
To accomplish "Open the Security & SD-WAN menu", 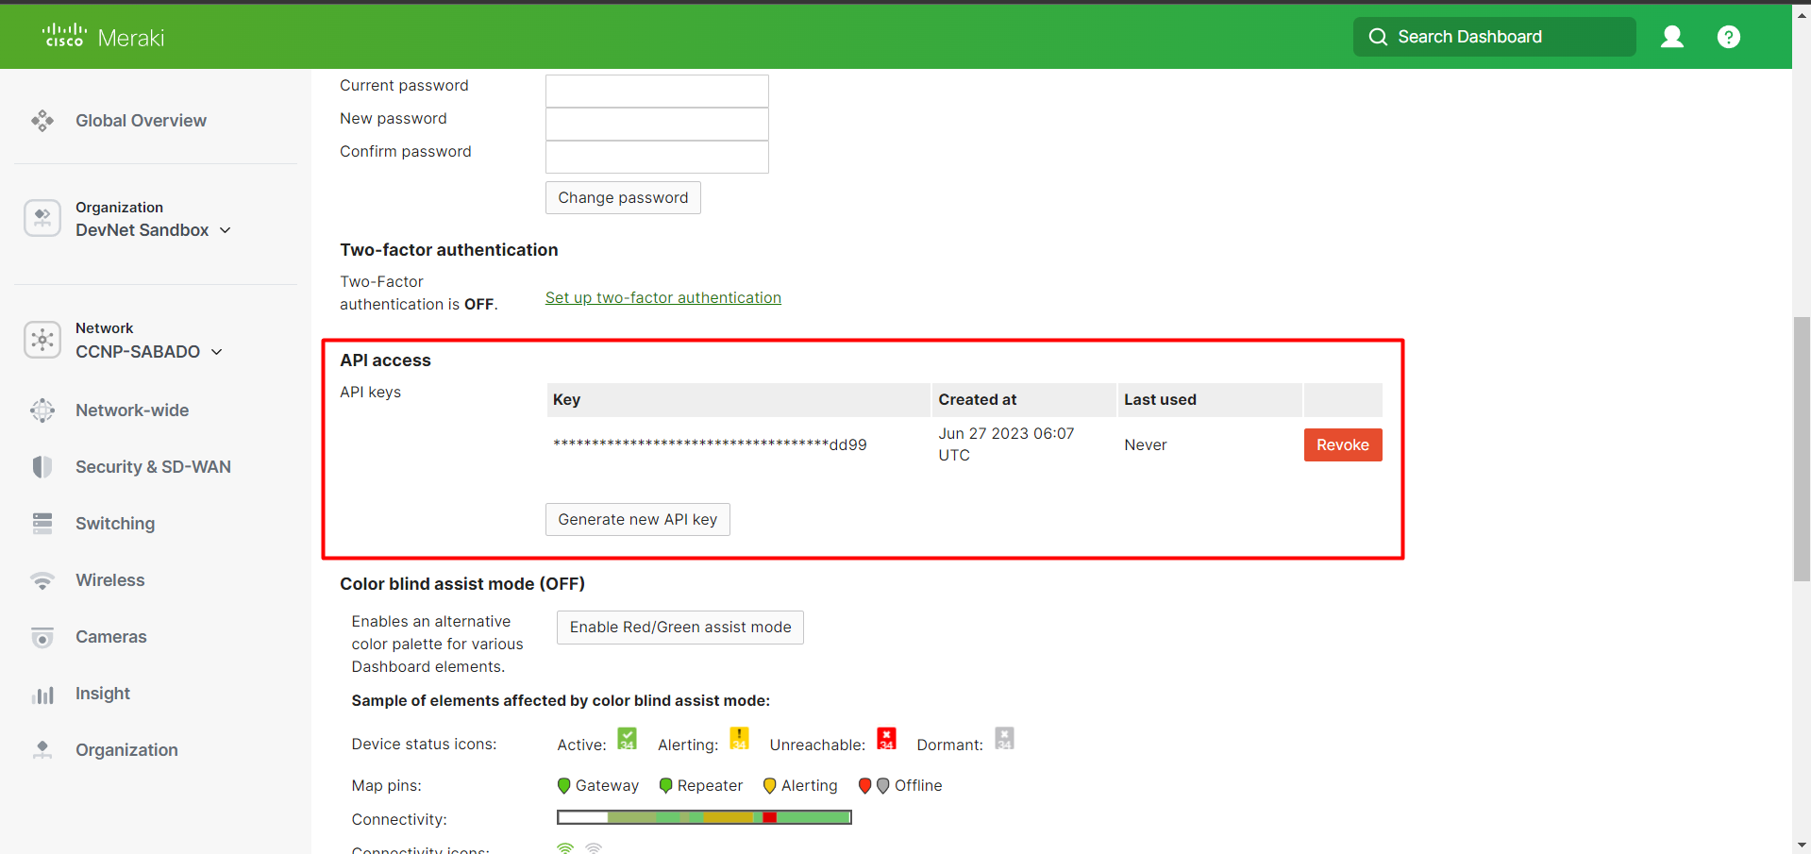I will point(153,467).
